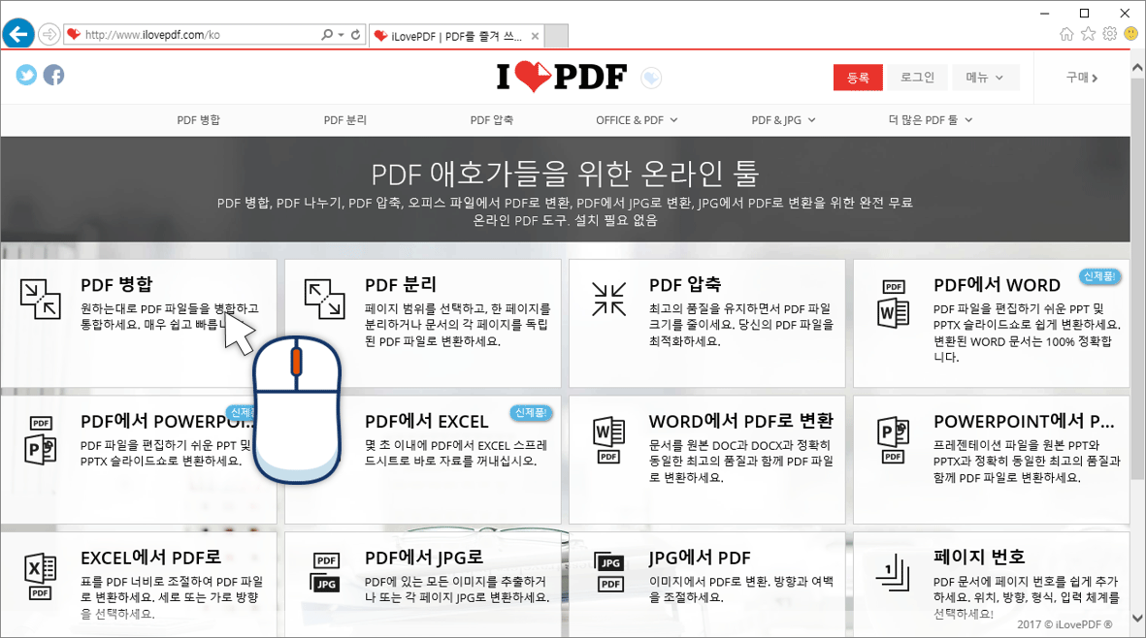Click the 신제품! badge on PDF에서 EXCEL
Viewport: 1146px width, 638px height.
(531, 413)
